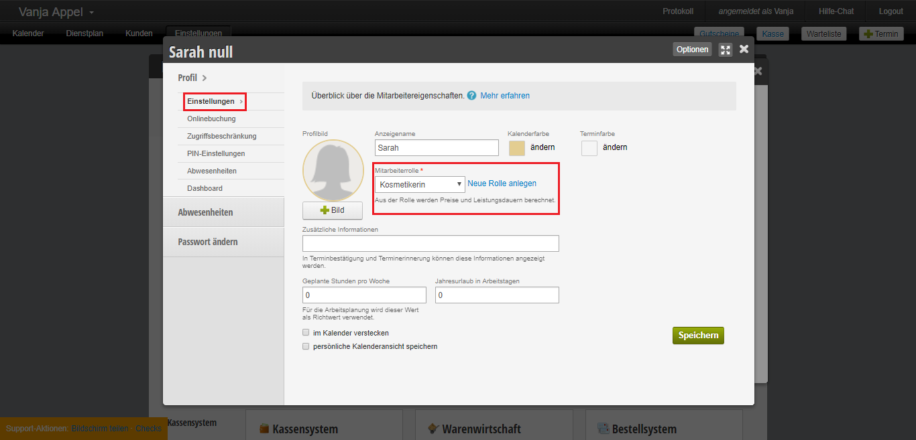
Task: Click the Zusätzliche Informationen text field
Action: pos(431,243)
